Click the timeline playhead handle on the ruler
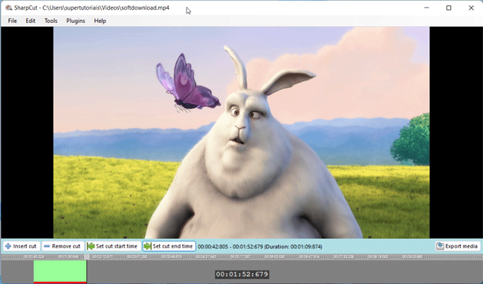Viewport: 483px width, 284px height. 86,256
